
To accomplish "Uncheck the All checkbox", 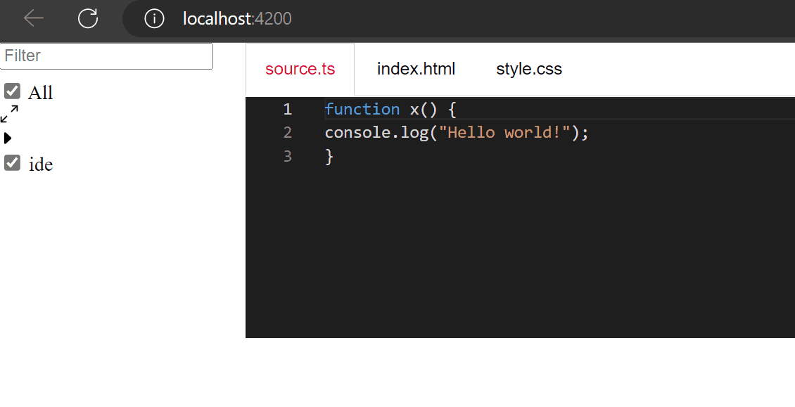I will coord(11,90).
